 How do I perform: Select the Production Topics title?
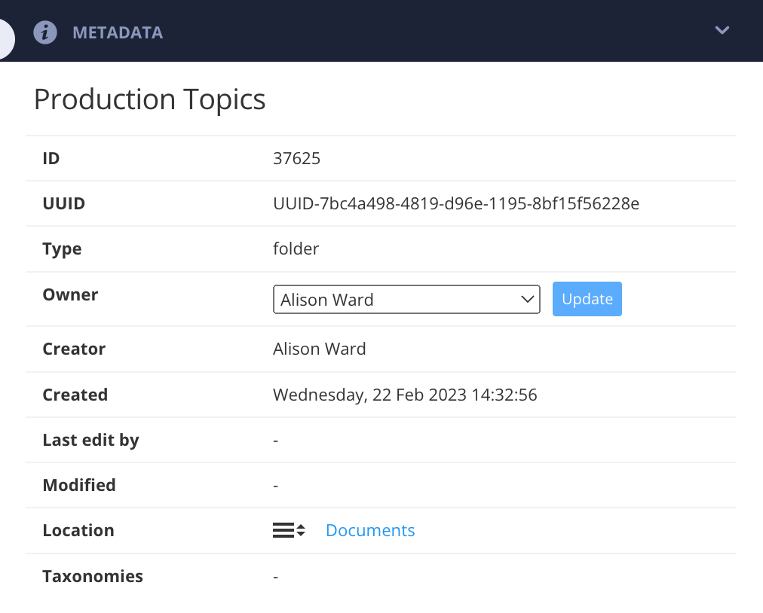149,99
